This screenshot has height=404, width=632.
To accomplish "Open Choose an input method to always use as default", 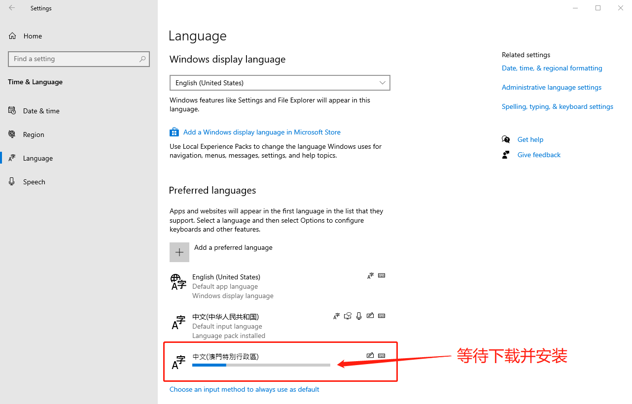I will click(x=245, y=389).
